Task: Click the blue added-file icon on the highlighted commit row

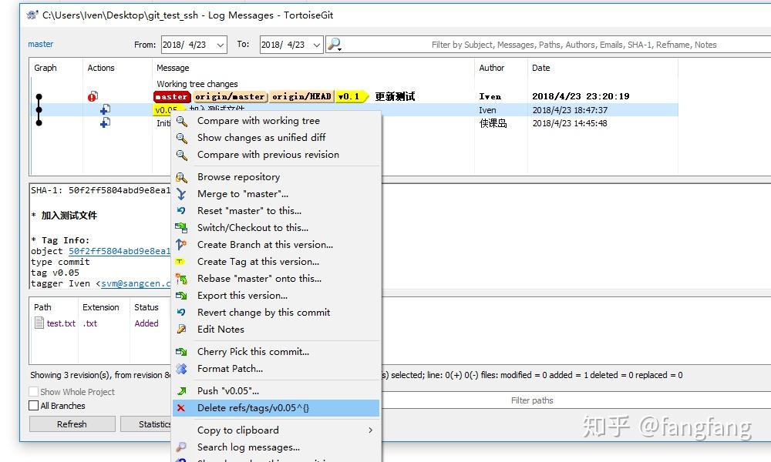Action: click(104, 110)
